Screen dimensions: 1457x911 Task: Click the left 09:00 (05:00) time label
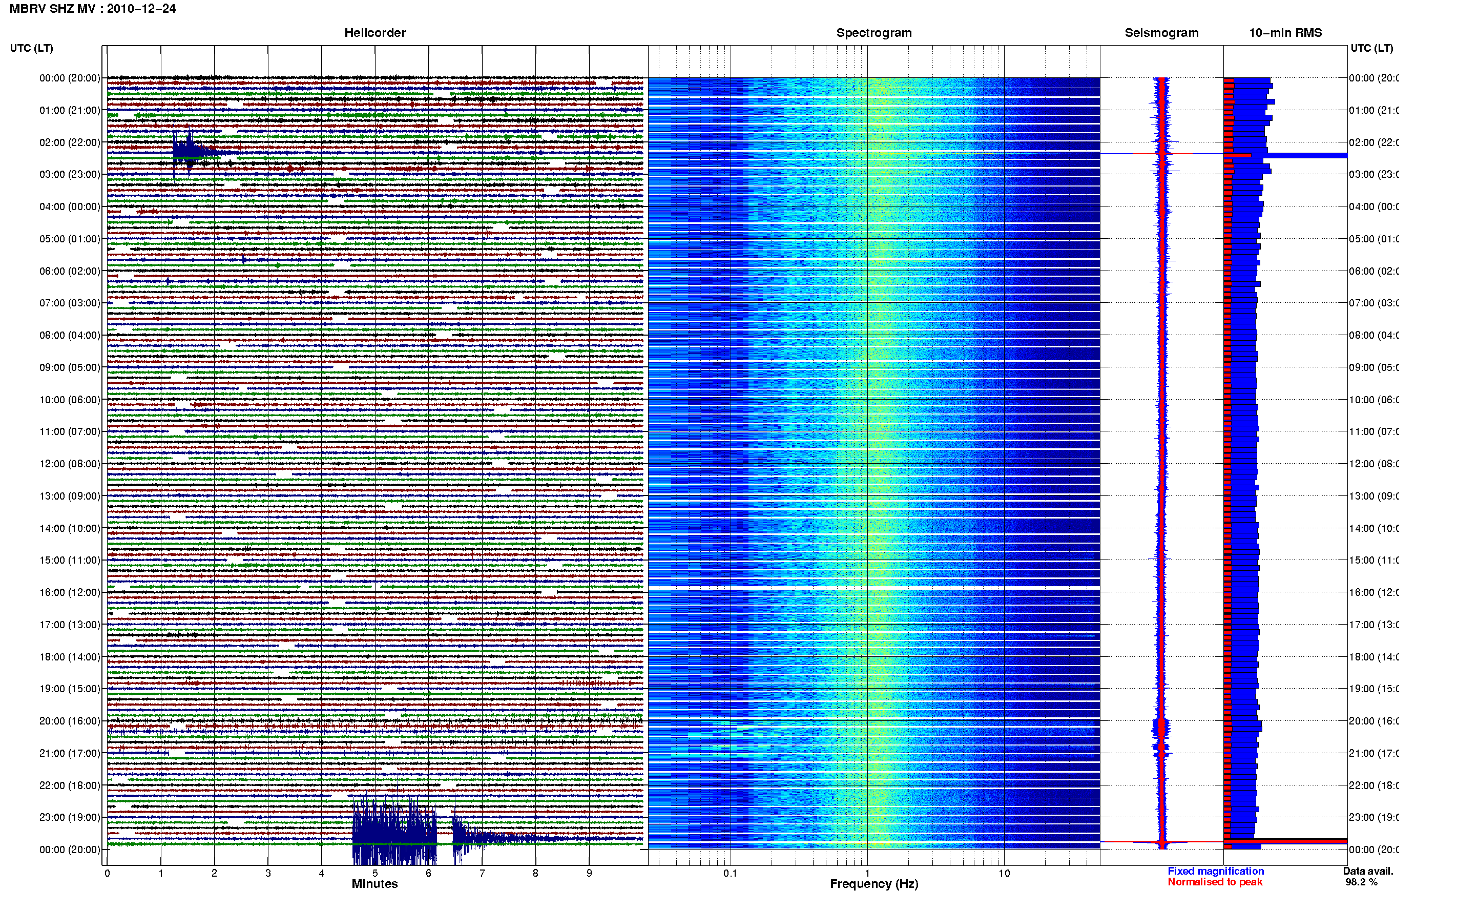[70, 367]
